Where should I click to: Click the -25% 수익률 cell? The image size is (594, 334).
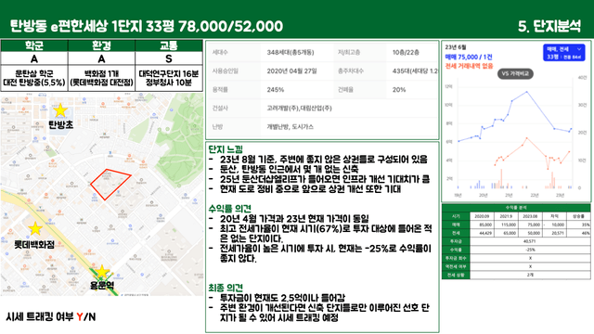click(530, 250)
